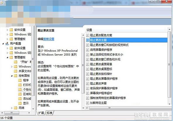The image size is (173, 121).
Task: Click the folder icon next to 打印机
Action: (20, 85)
